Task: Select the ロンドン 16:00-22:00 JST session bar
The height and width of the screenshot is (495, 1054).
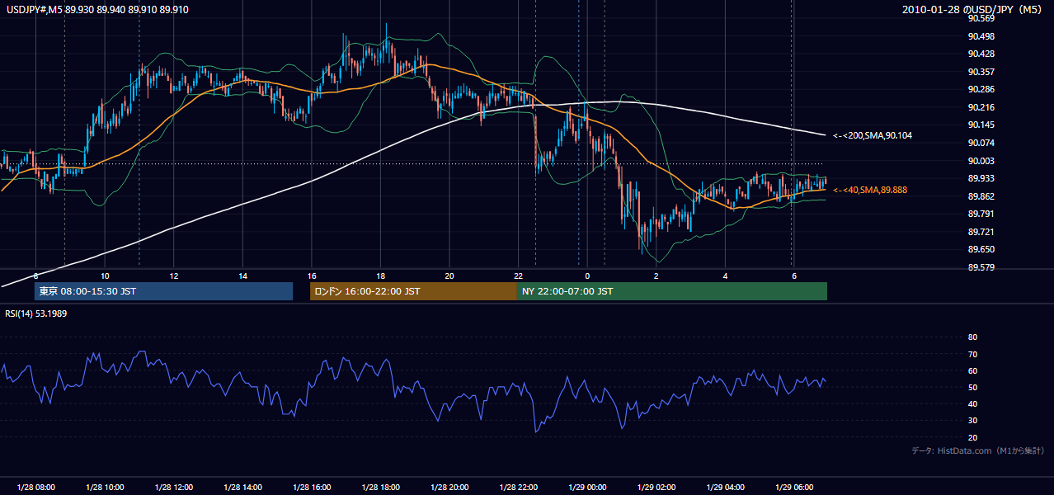Action: click(x=413, y=291)
